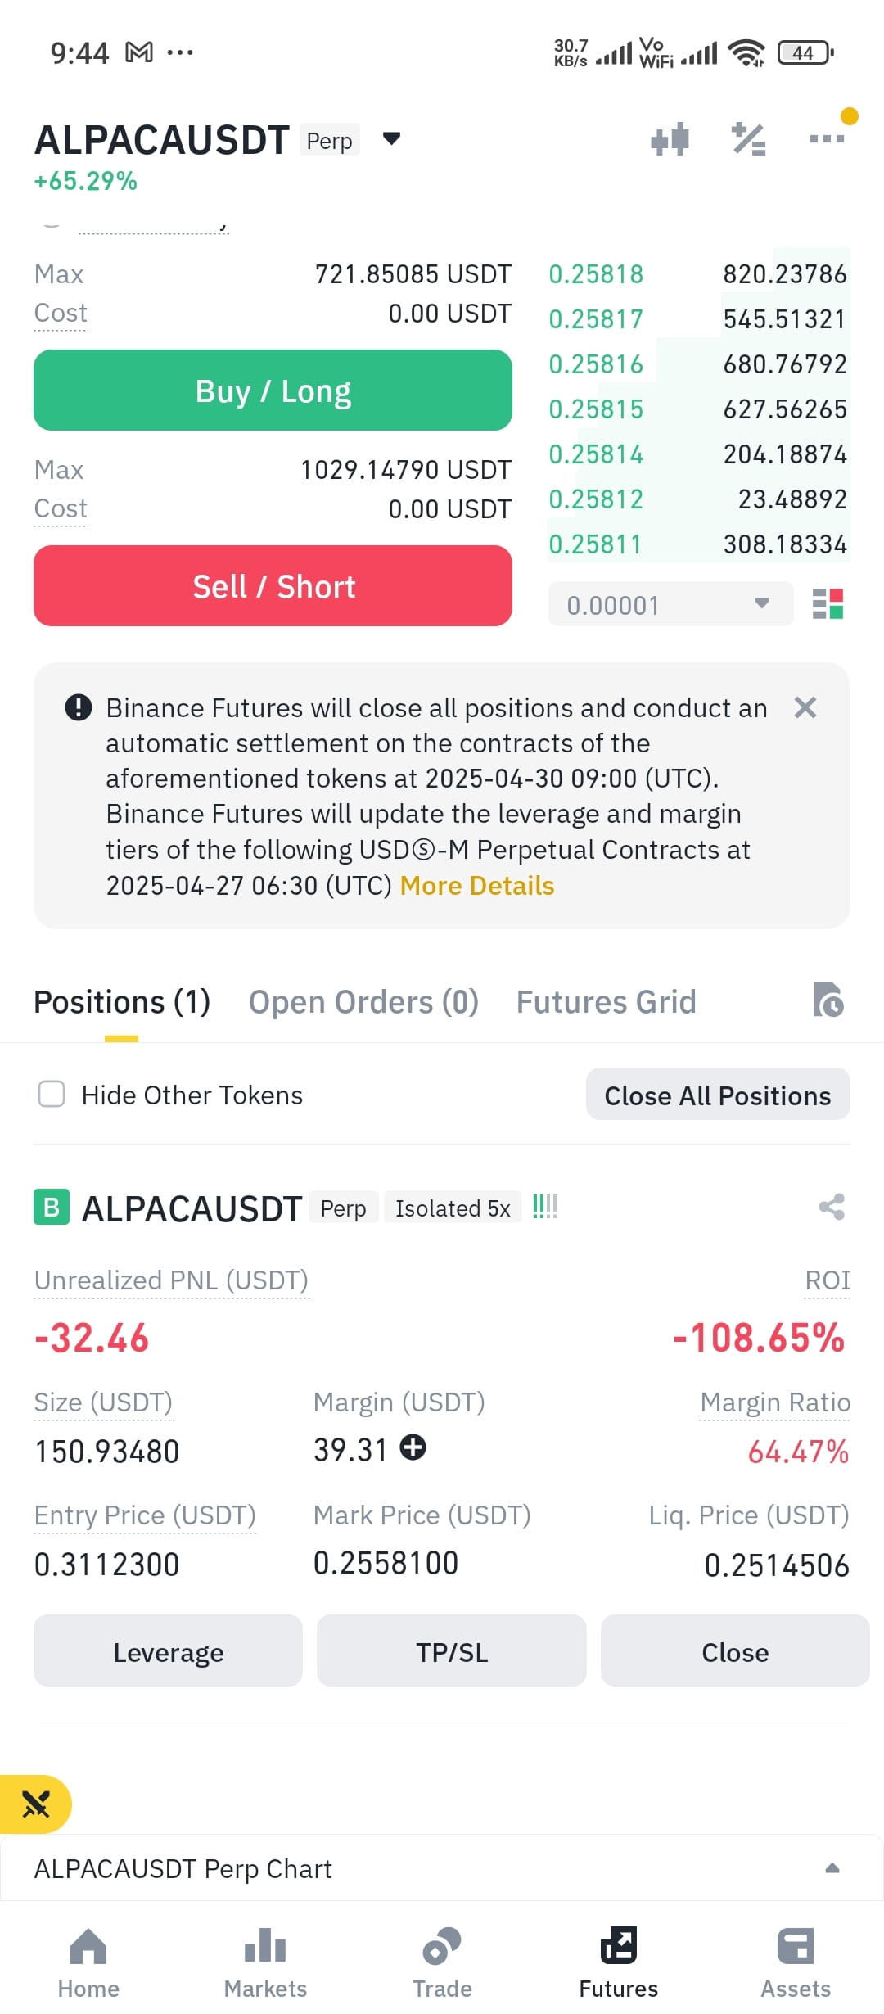Viewport: 884px width, 2014px height.
Task: Open the candlestick chart icon
Action: [670, 139]
